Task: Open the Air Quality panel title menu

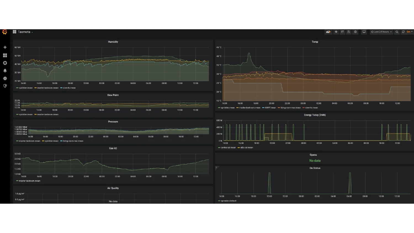Action: coord(113,188)
